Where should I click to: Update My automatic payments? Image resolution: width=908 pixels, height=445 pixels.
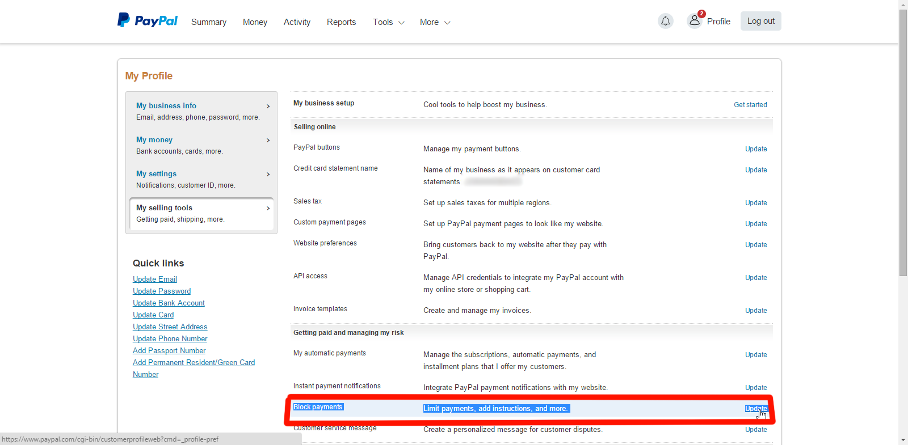pyautogui.click(x=756, y=355)
